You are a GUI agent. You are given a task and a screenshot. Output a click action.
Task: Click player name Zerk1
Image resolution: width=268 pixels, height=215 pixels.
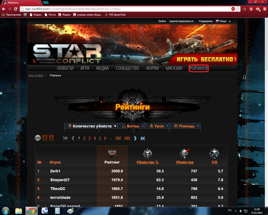(x=55, y=171)
